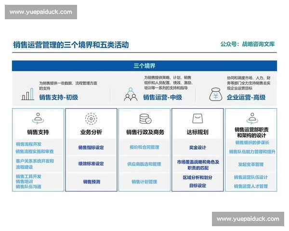Click the title 销售运营管理的三个境界和五类活动
289x231 pixels.
click(71, 45)
